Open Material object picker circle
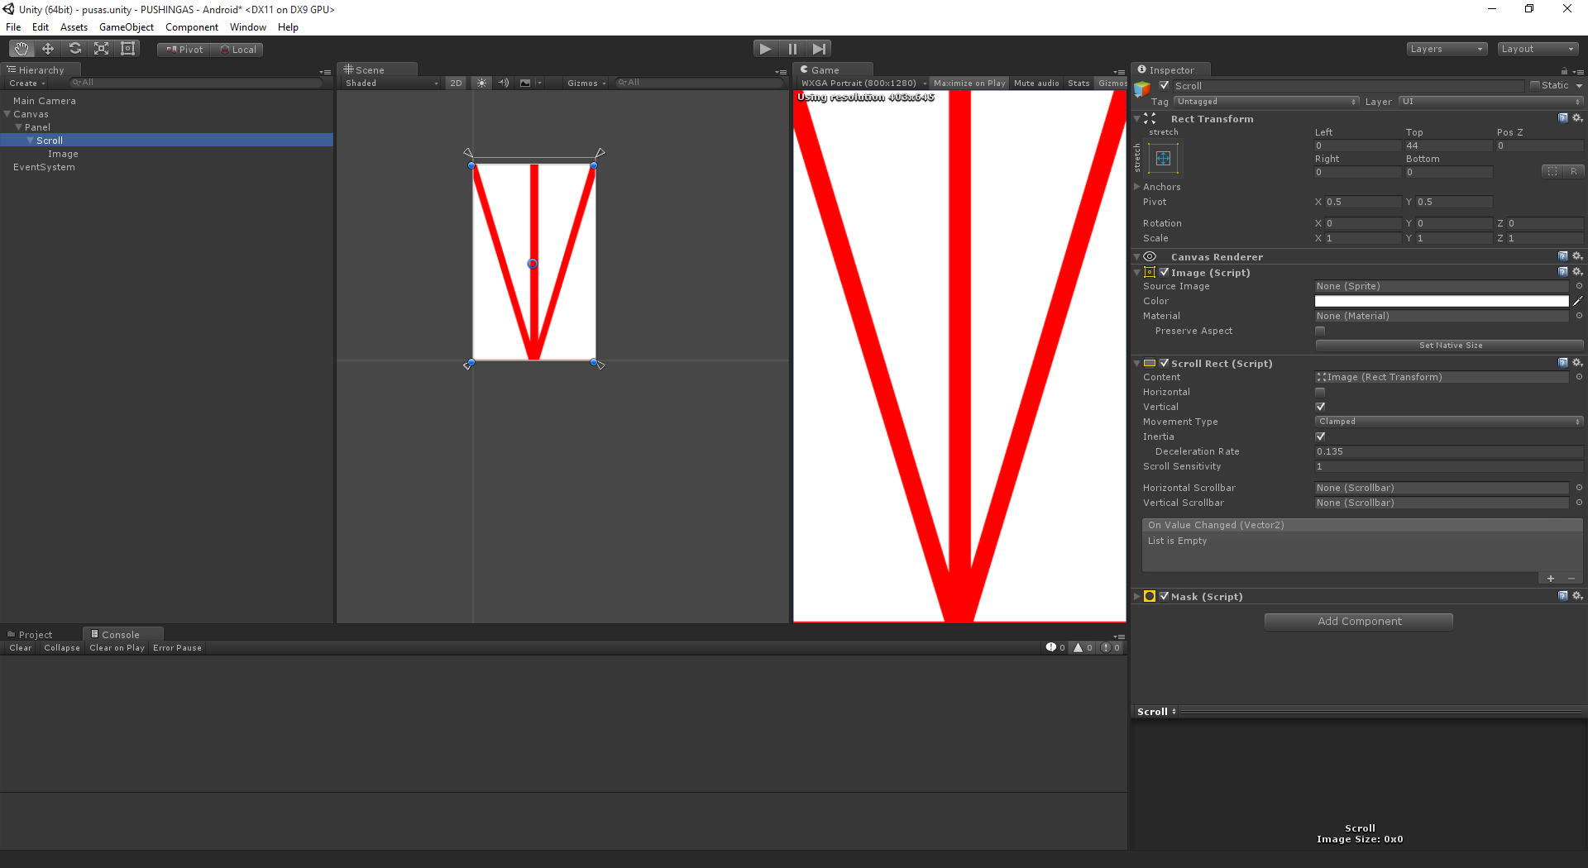 (1579, 316)
